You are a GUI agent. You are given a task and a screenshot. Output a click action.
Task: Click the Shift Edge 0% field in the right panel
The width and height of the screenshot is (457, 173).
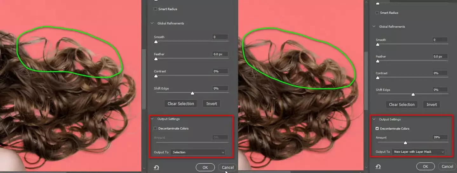tap(440, 90)
